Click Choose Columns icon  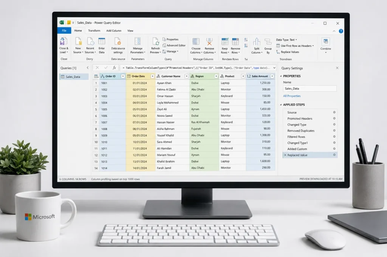point(196,41)
